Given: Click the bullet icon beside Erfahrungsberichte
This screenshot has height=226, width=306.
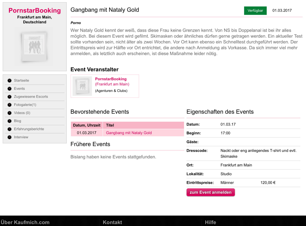Looking at the screenshot, I should click(x=9, y=129).
